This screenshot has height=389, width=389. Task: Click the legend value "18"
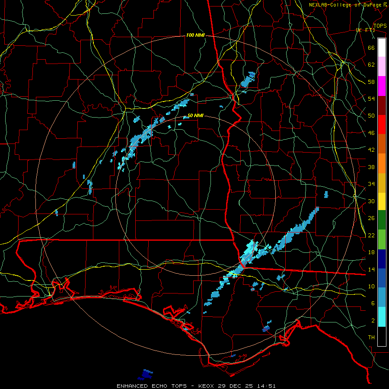[x=371, y=252]
